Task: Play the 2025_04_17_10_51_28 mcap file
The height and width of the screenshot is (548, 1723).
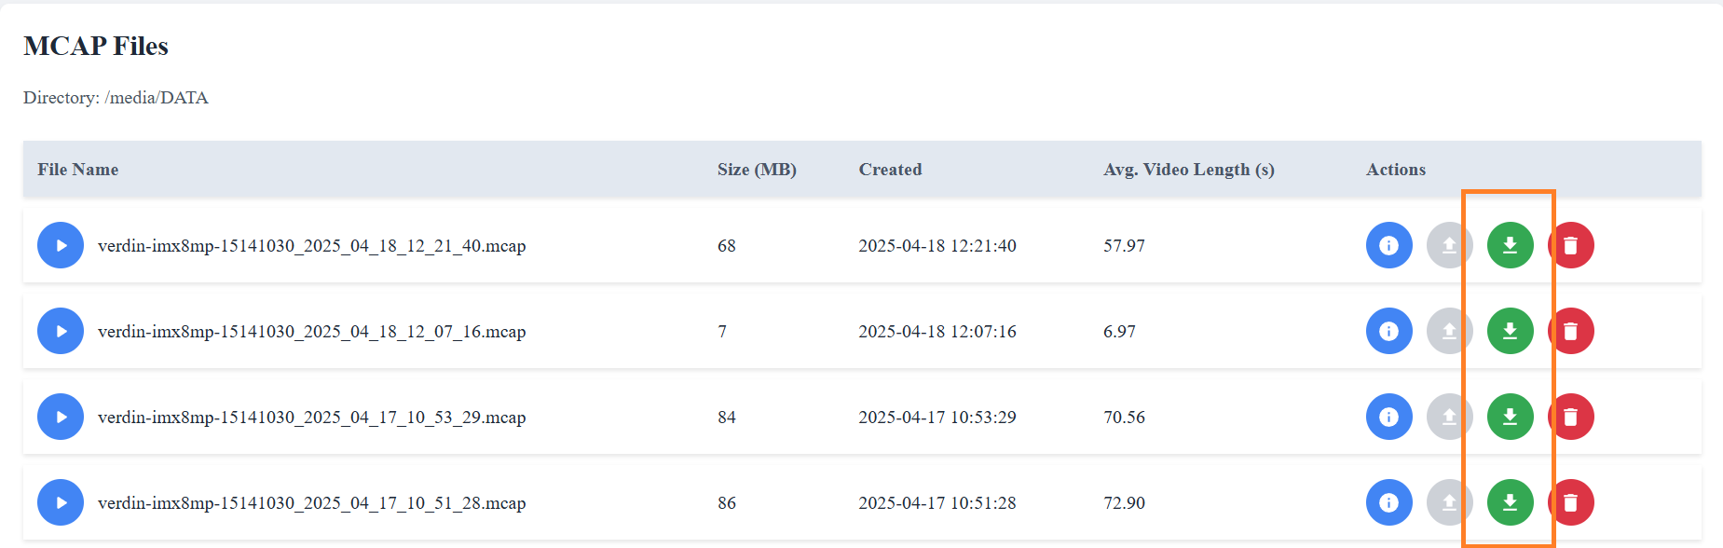Action: coord(61,502)
